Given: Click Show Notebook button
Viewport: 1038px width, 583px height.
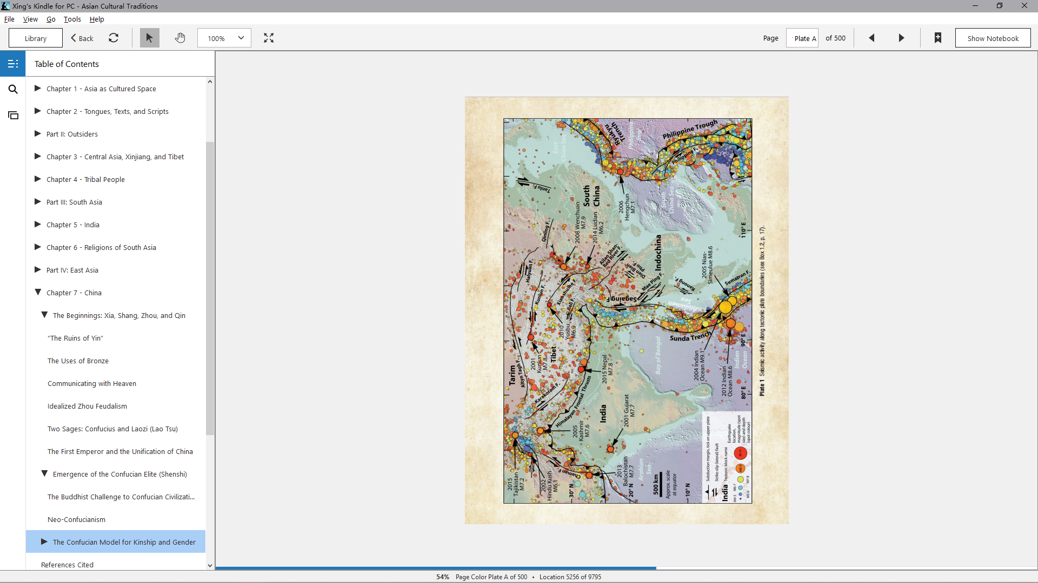Looking at the screenshot, I should [x=993, y=38].
